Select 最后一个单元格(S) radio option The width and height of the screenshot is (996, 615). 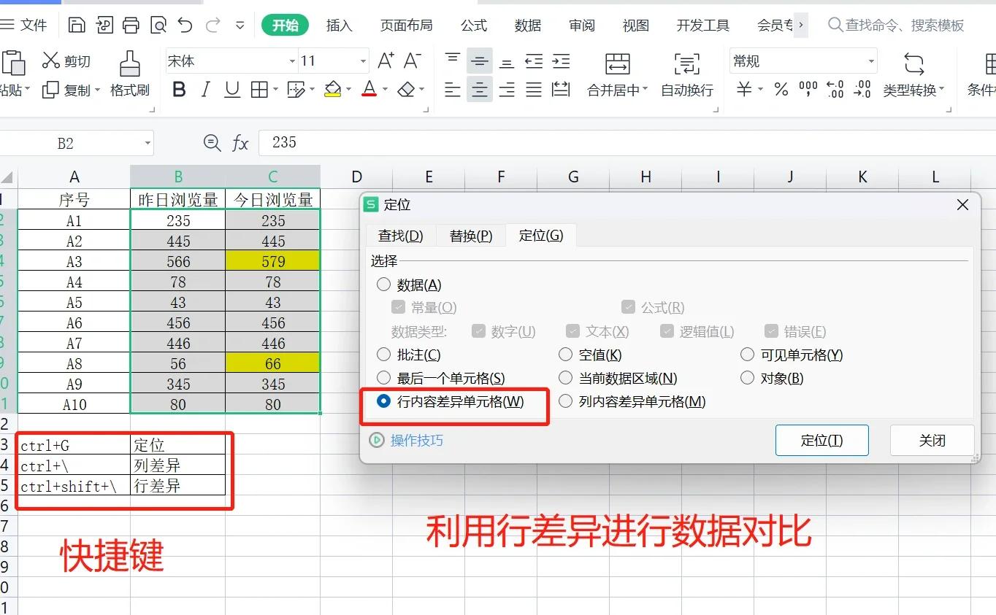pos(383,378)
